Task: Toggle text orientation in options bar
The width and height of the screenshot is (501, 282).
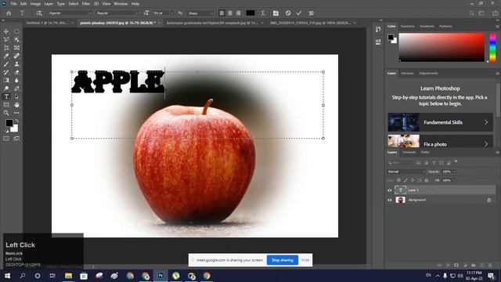Action: click(39, 13)
